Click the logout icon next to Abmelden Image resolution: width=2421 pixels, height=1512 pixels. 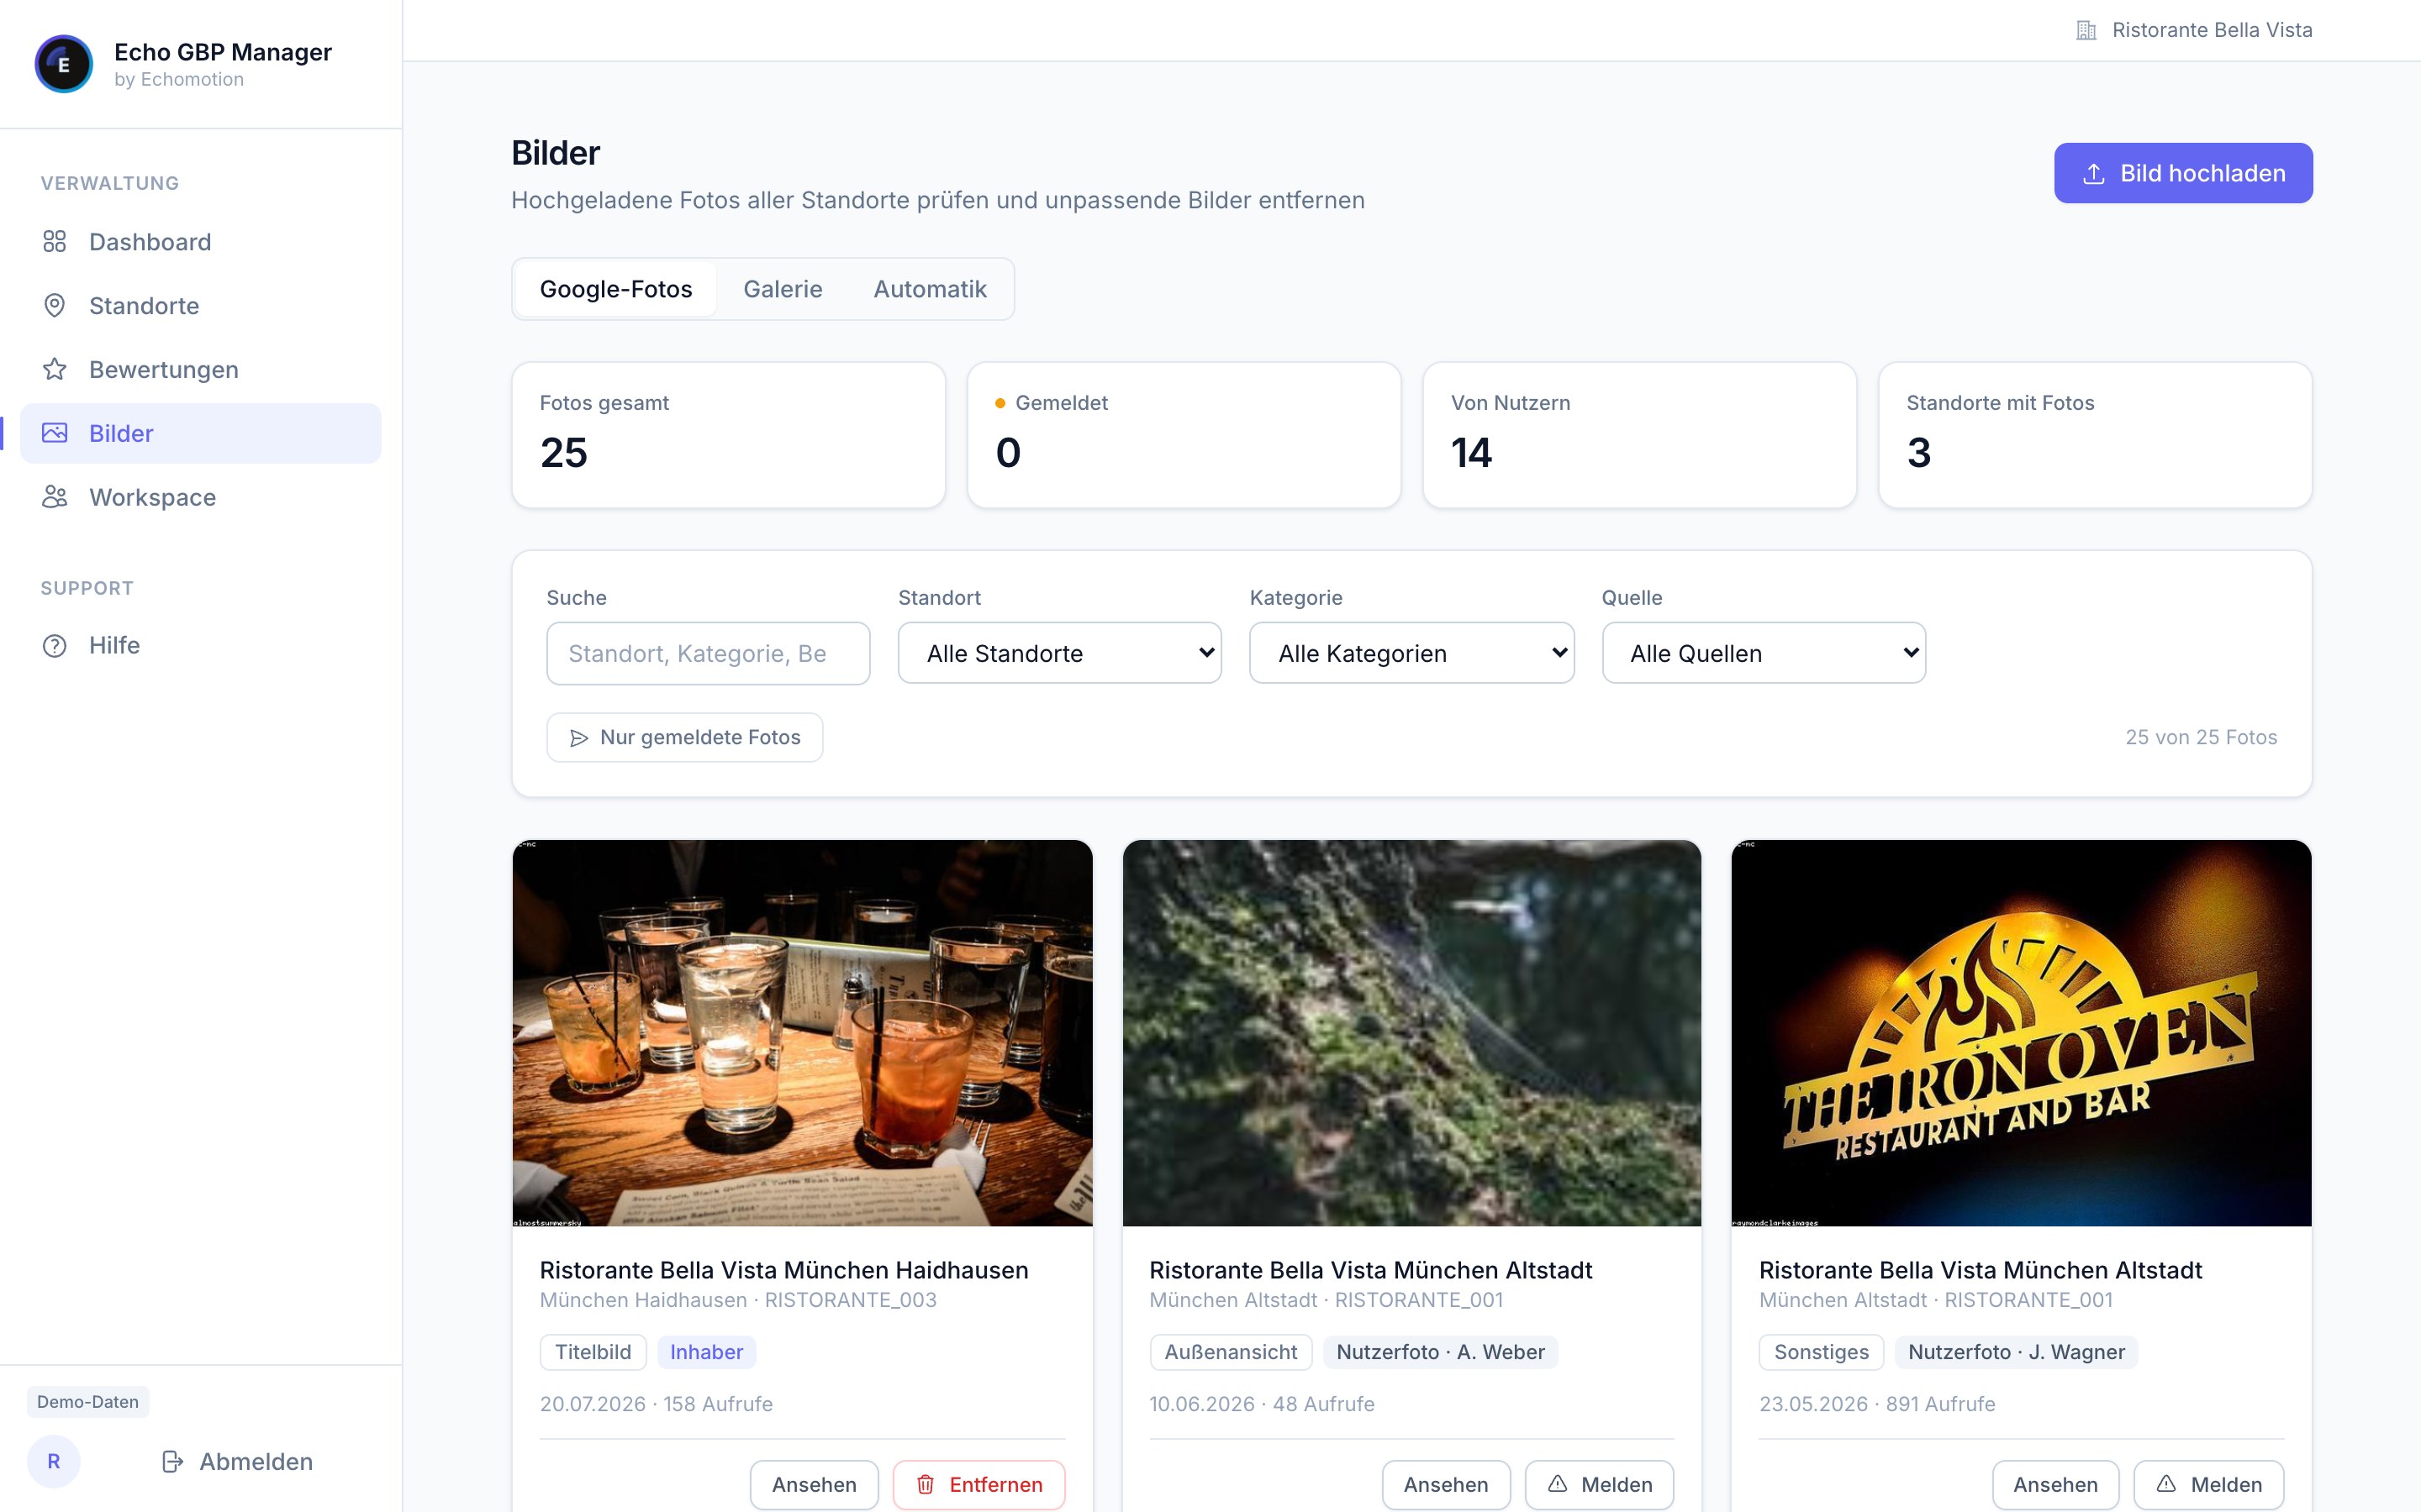[172, 1462]
